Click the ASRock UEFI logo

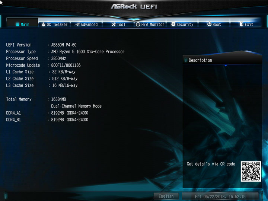pos(134,7)
